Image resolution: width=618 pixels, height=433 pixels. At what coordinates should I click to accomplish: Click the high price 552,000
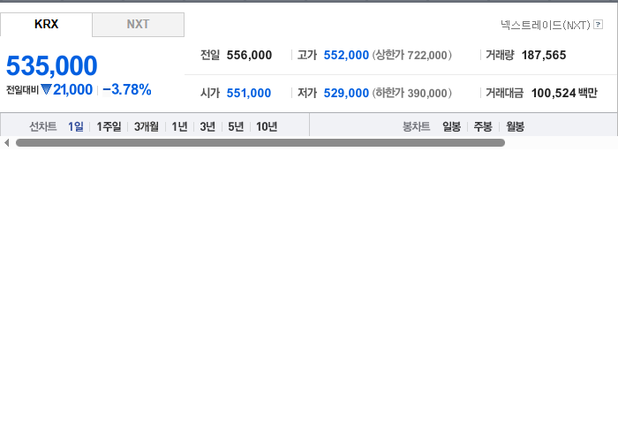346,55
